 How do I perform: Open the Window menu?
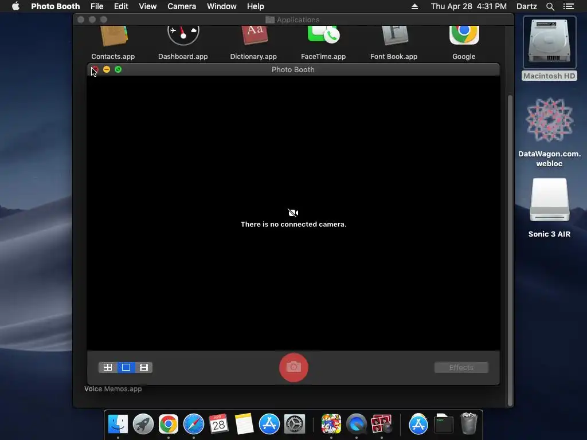click(x=222, y=6)
